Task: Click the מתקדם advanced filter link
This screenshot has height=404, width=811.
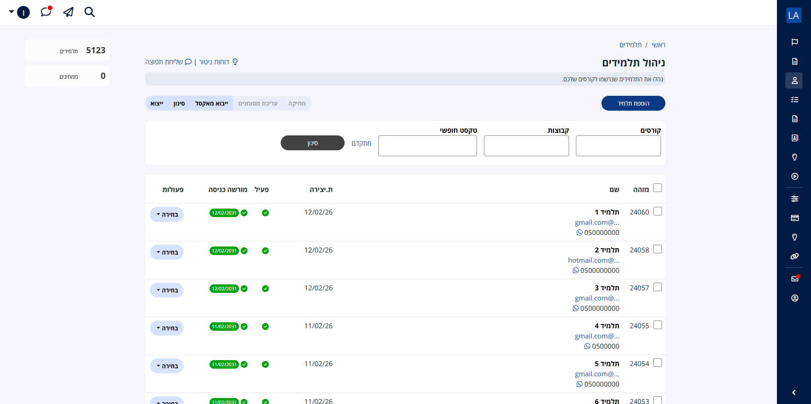Action: click(x=361, y=143)
